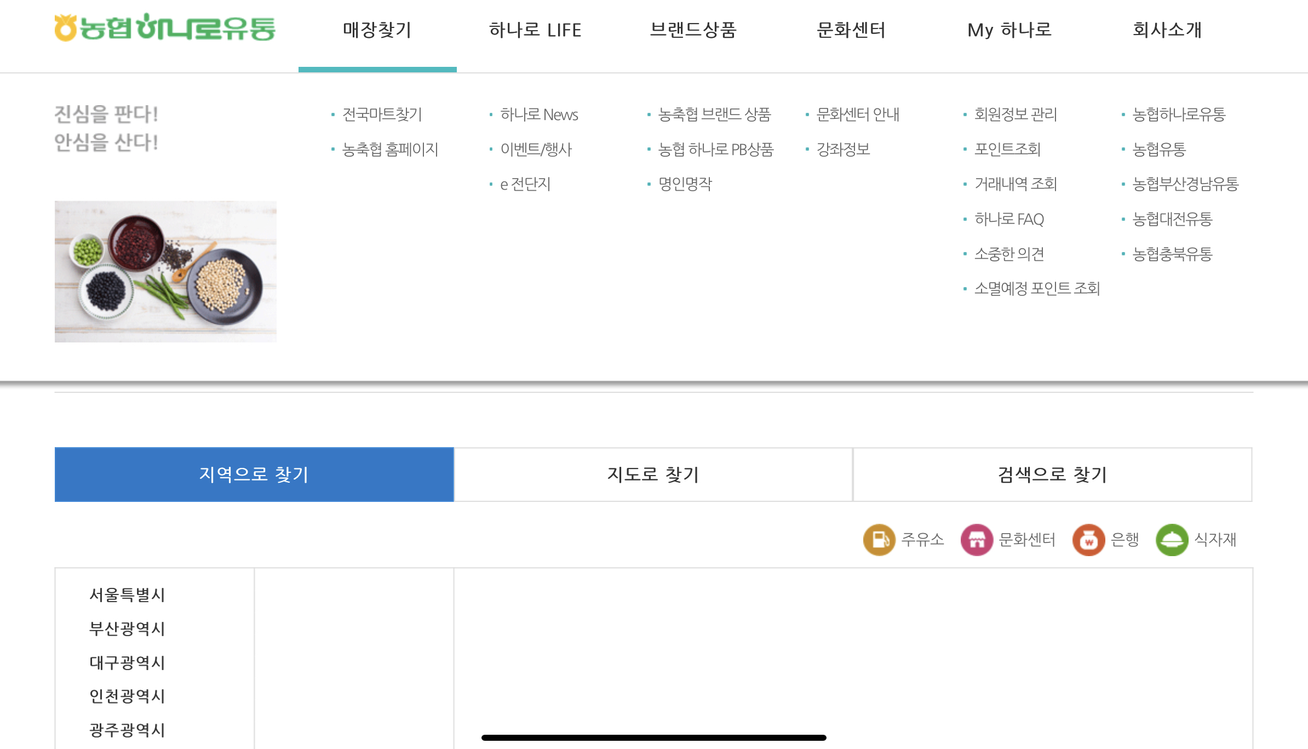
Task: Open the 하나로 LIFE menu
Action: coord(535,30)
